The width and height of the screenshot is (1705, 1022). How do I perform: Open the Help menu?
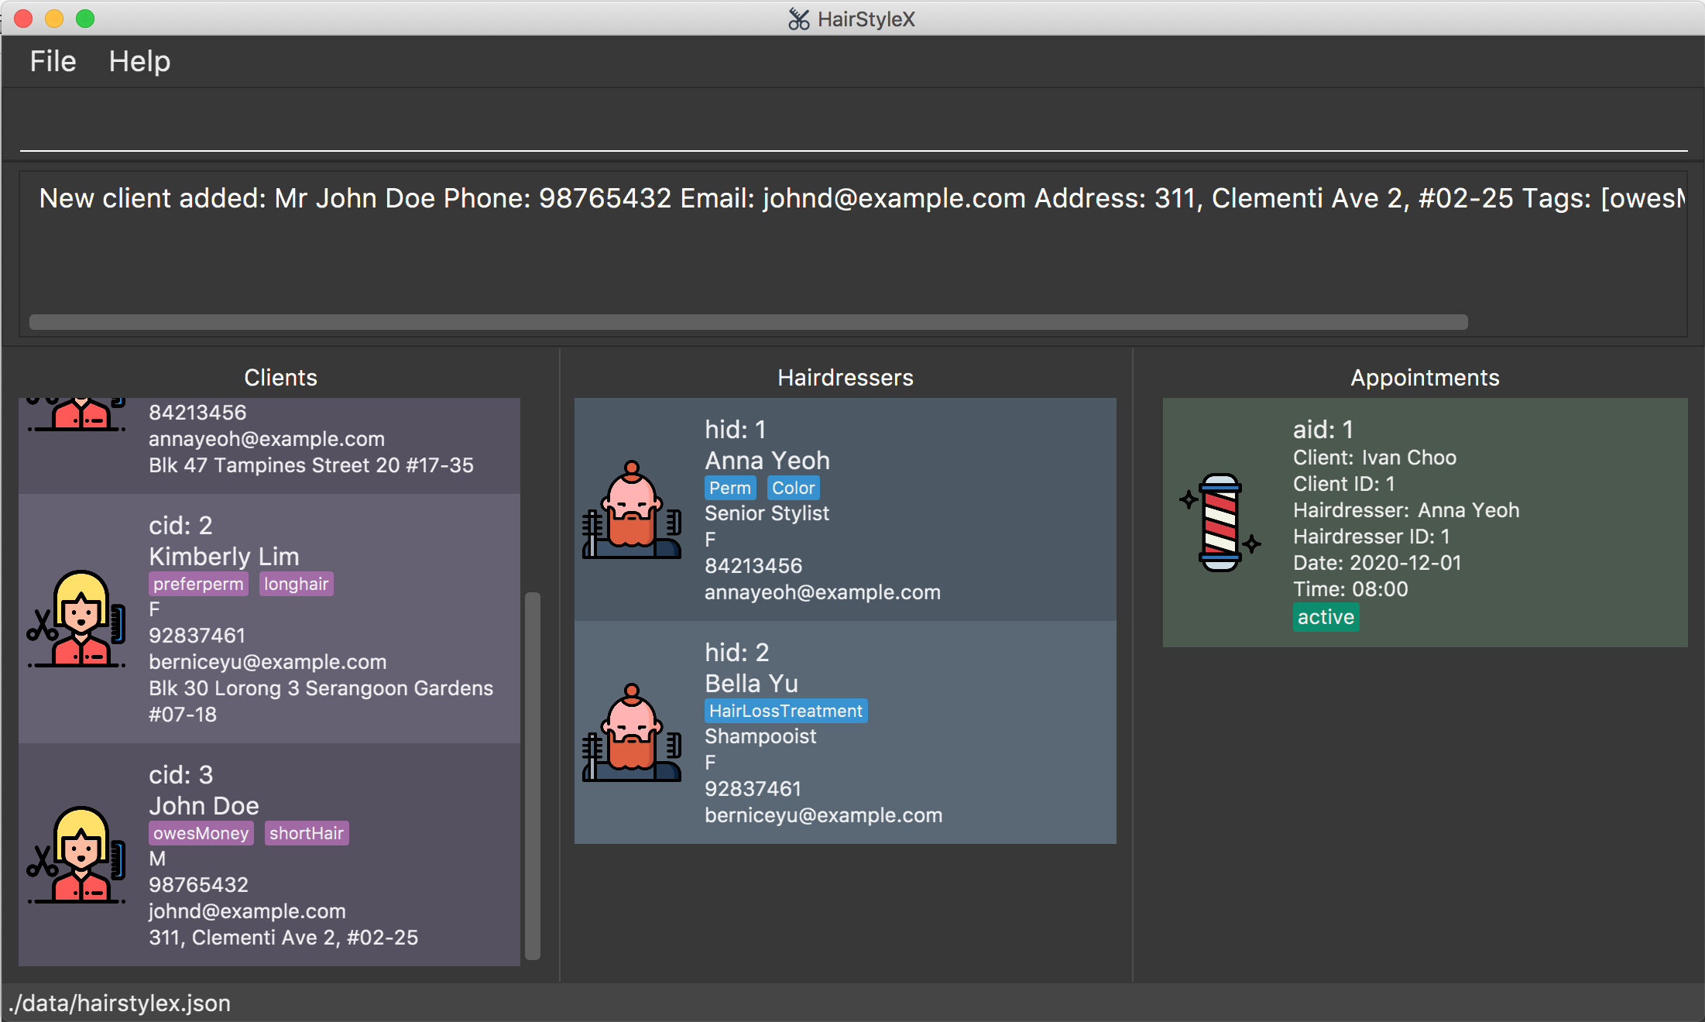[139, 61]
